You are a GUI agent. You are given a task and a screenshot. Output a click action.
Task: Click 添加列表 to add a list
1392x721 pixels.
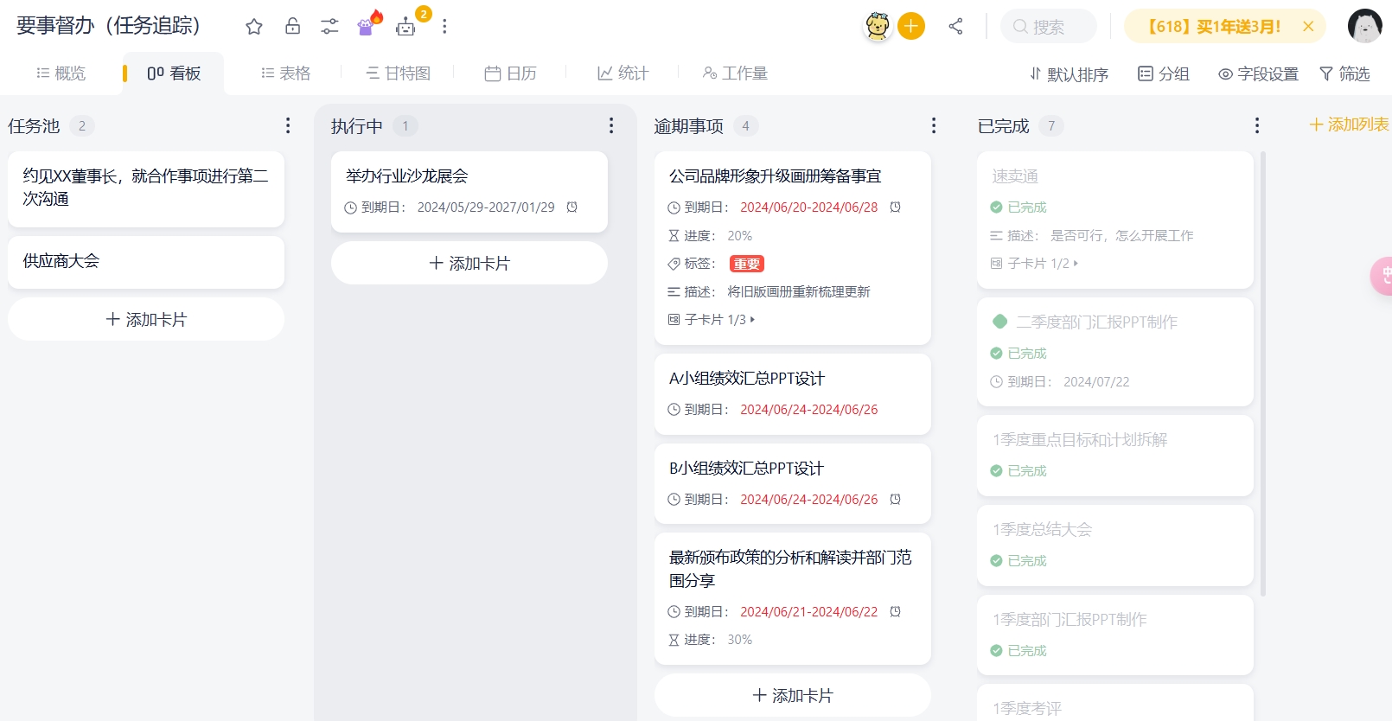pos(1349,124)
